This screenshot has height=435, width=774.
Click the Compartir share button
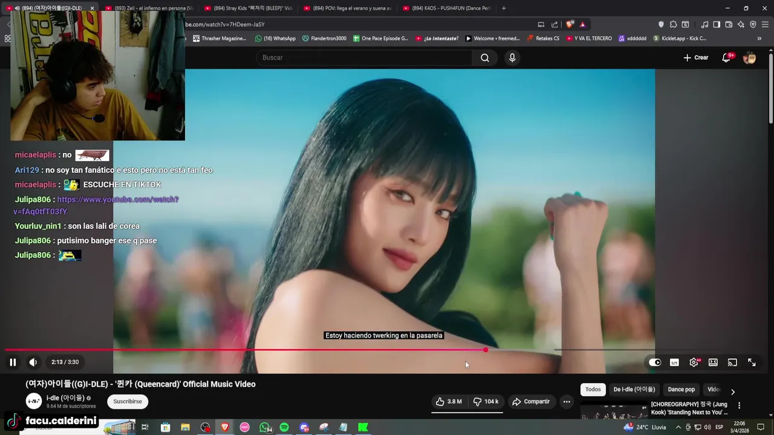(531, 401)
